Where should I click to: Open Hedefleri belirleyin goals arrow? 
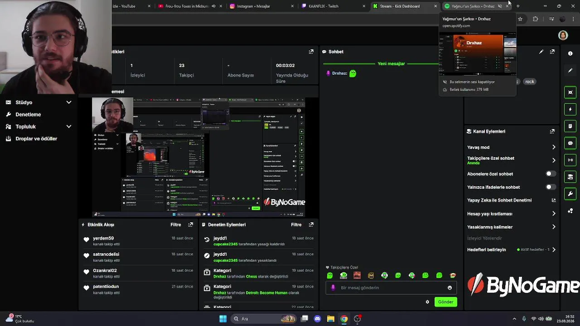554,249
